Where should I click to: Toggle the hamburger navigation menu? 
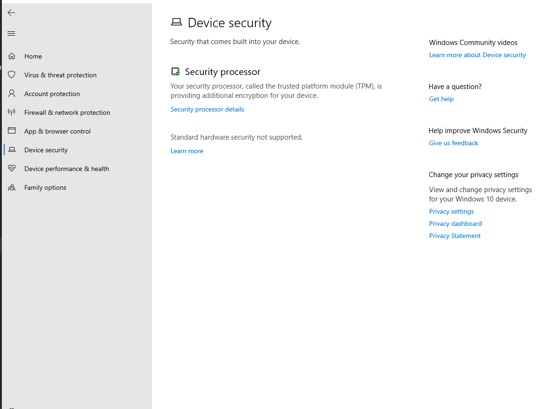coord(11,33)
